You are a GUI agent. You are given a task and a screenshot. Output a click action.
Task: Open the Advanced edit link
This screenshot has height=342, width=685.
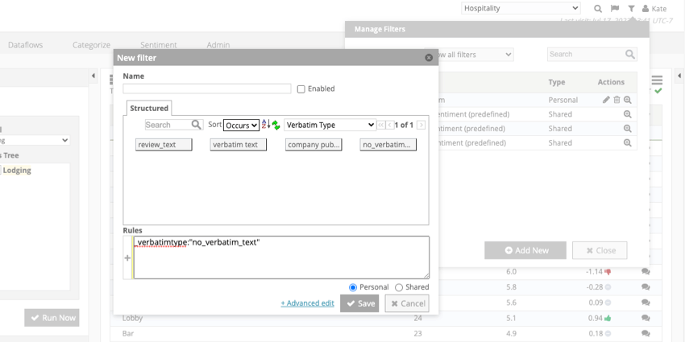pyautogui.click(x=308, y=303)
